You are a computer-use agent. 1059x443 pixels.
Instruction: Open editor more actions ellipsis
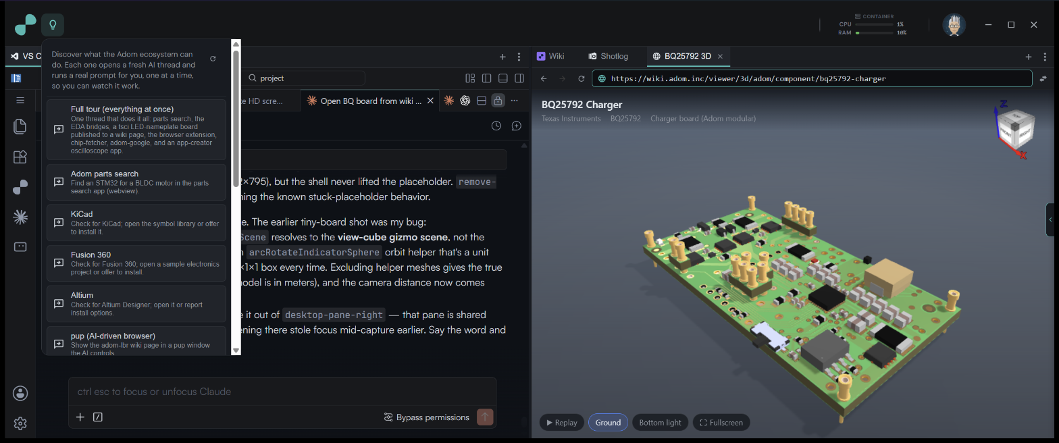[515, 101]
